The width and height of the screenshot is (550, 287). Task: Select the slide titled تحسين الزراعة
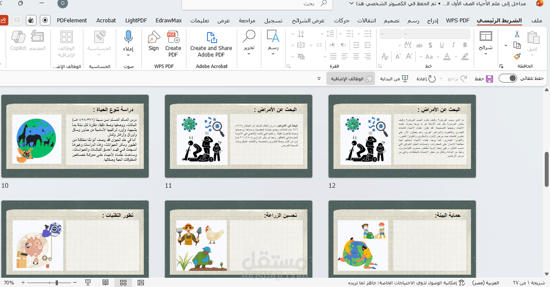click(x=239, y=239)
